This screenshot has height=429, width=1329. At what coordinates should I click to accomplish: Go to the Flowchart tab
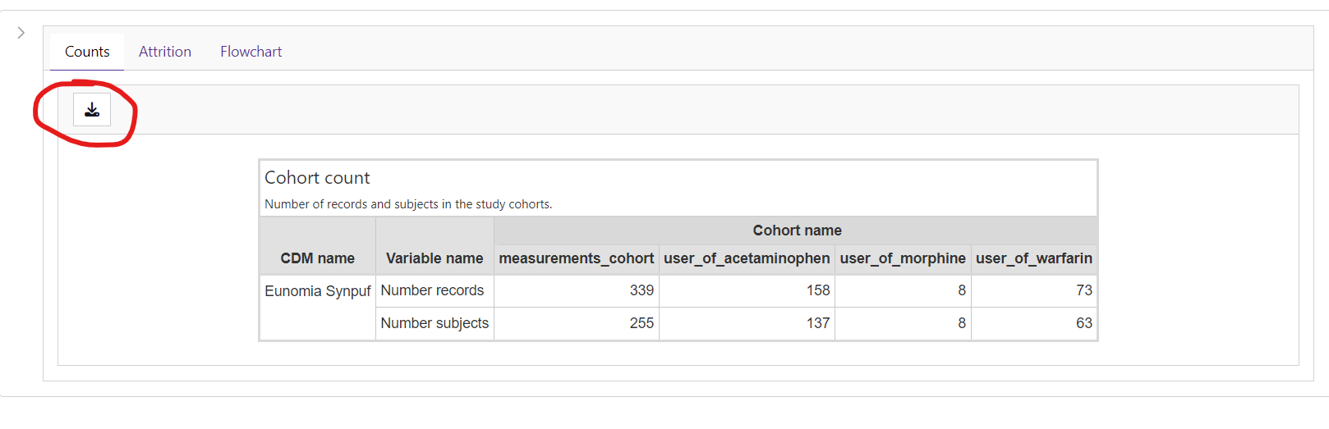251,52
